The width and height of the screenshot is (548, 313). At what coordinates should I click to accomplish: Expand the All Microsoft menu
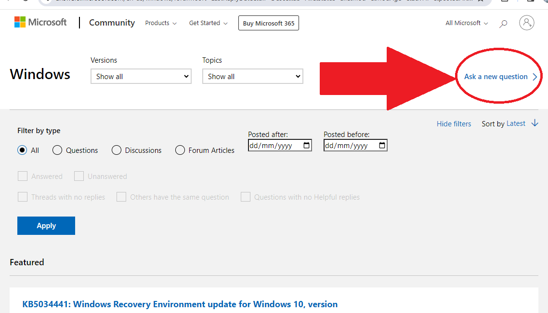coord(467,23)
